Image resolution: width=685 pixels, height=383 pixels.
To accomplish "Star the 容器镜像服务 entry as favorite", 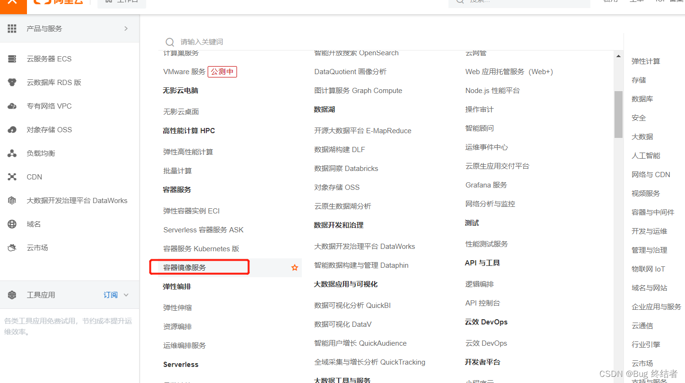I will (x=295, y=268).
